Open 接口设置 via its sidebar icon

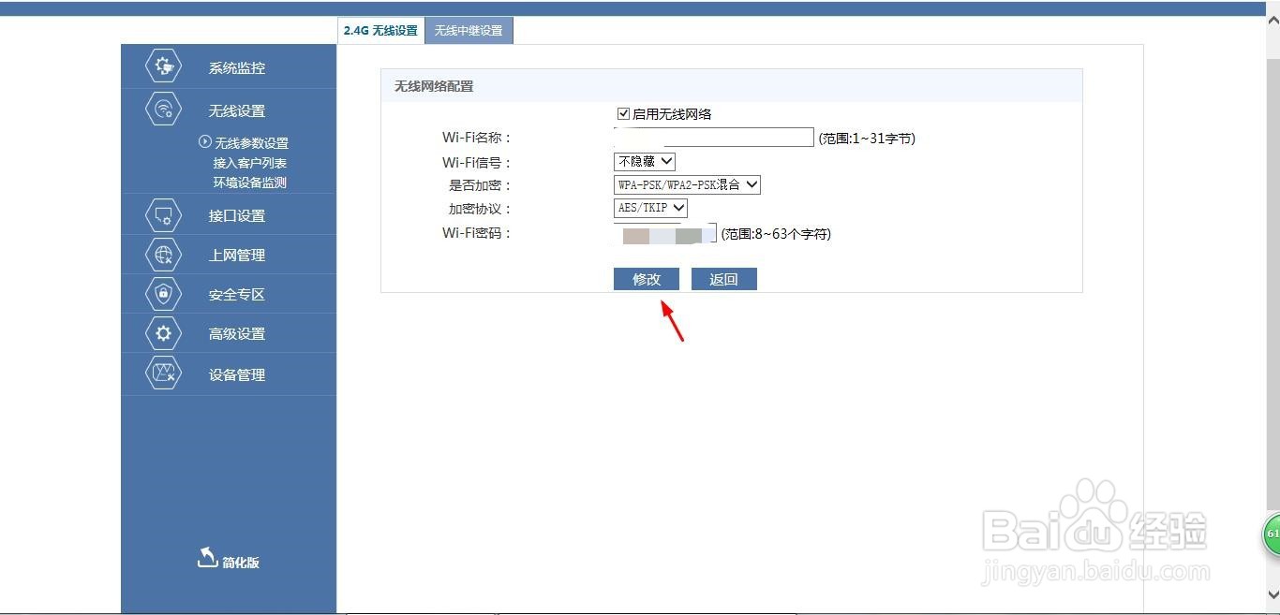(x=163, y=214)
